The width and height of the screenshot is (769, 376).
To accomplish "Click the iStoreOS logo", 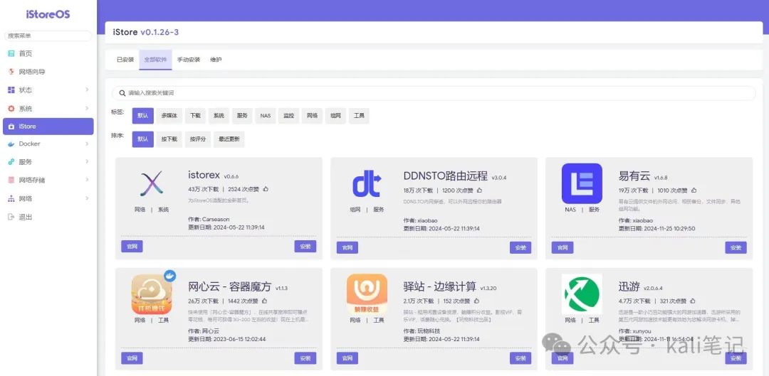I will [x=48, y=14].
